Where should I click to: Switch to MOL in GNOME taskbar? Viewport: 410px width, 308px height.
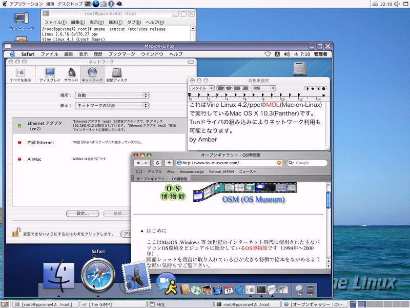click(x=180, y=304)
